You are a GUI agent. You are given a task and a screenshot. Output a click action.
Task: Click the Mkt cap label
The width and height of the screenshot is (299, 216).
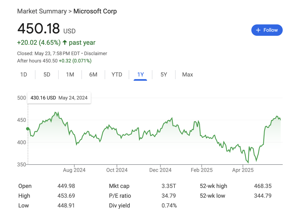pyautogui.click(x=119, y=186)
